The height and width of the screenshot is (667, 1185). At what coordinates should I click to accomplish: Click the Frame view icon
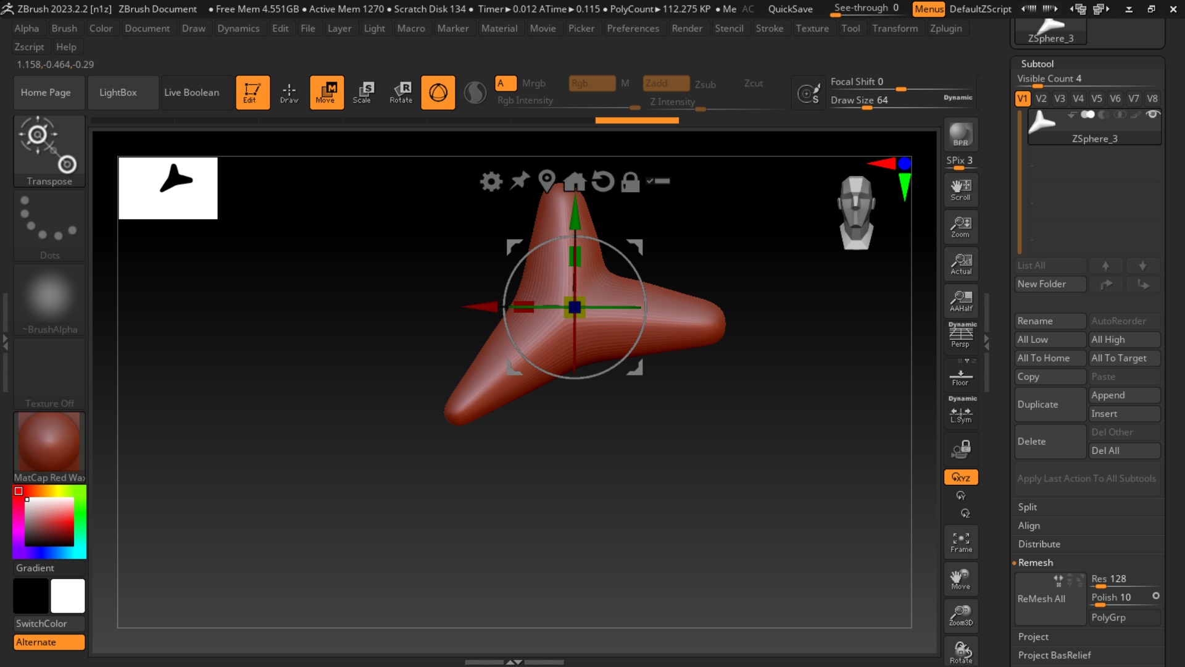pyautogui.click(x=960, y=542)
